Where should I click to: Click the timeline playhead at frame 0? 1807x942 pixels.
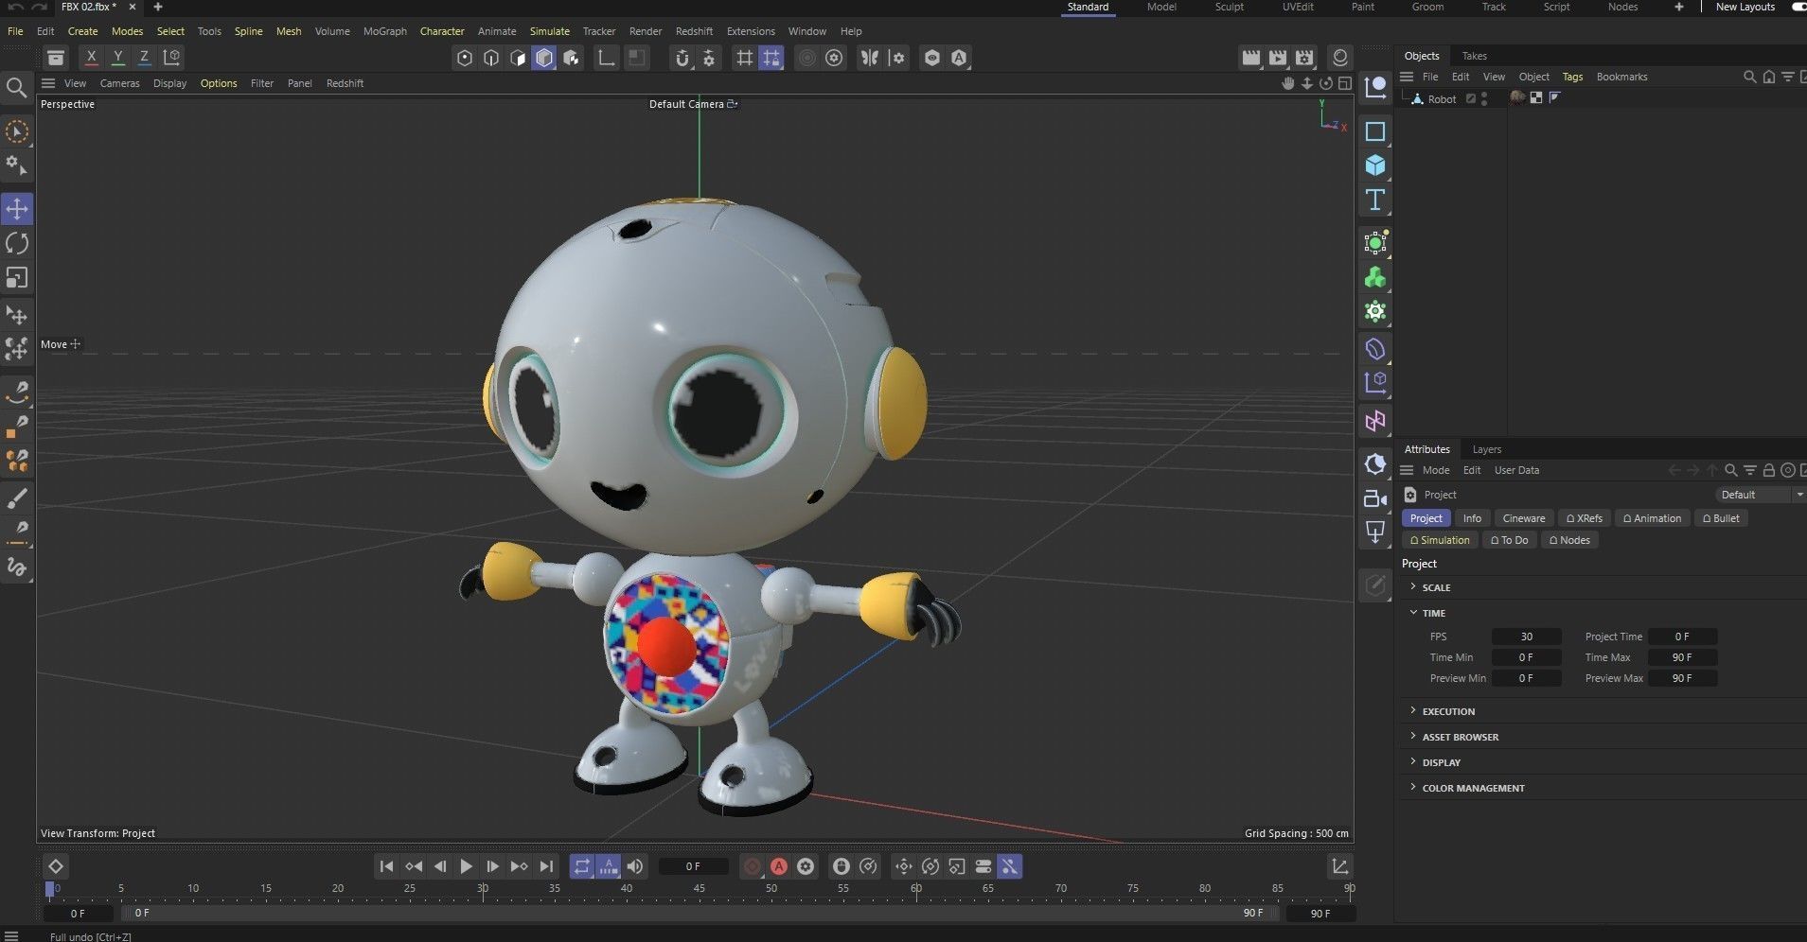(x=50, y=889)
